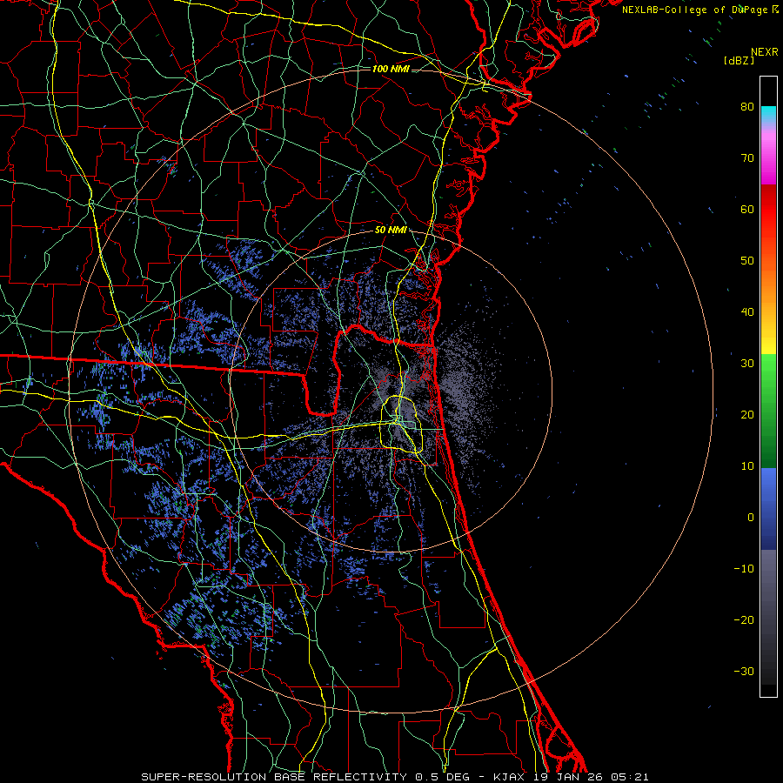
Task: Click the NEXR label above the color scale
Action: (765, 52)
